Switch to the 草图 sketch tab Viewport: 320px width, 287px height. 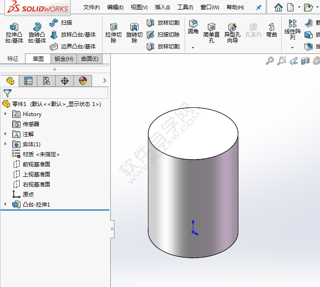click(x=38, y=59)
